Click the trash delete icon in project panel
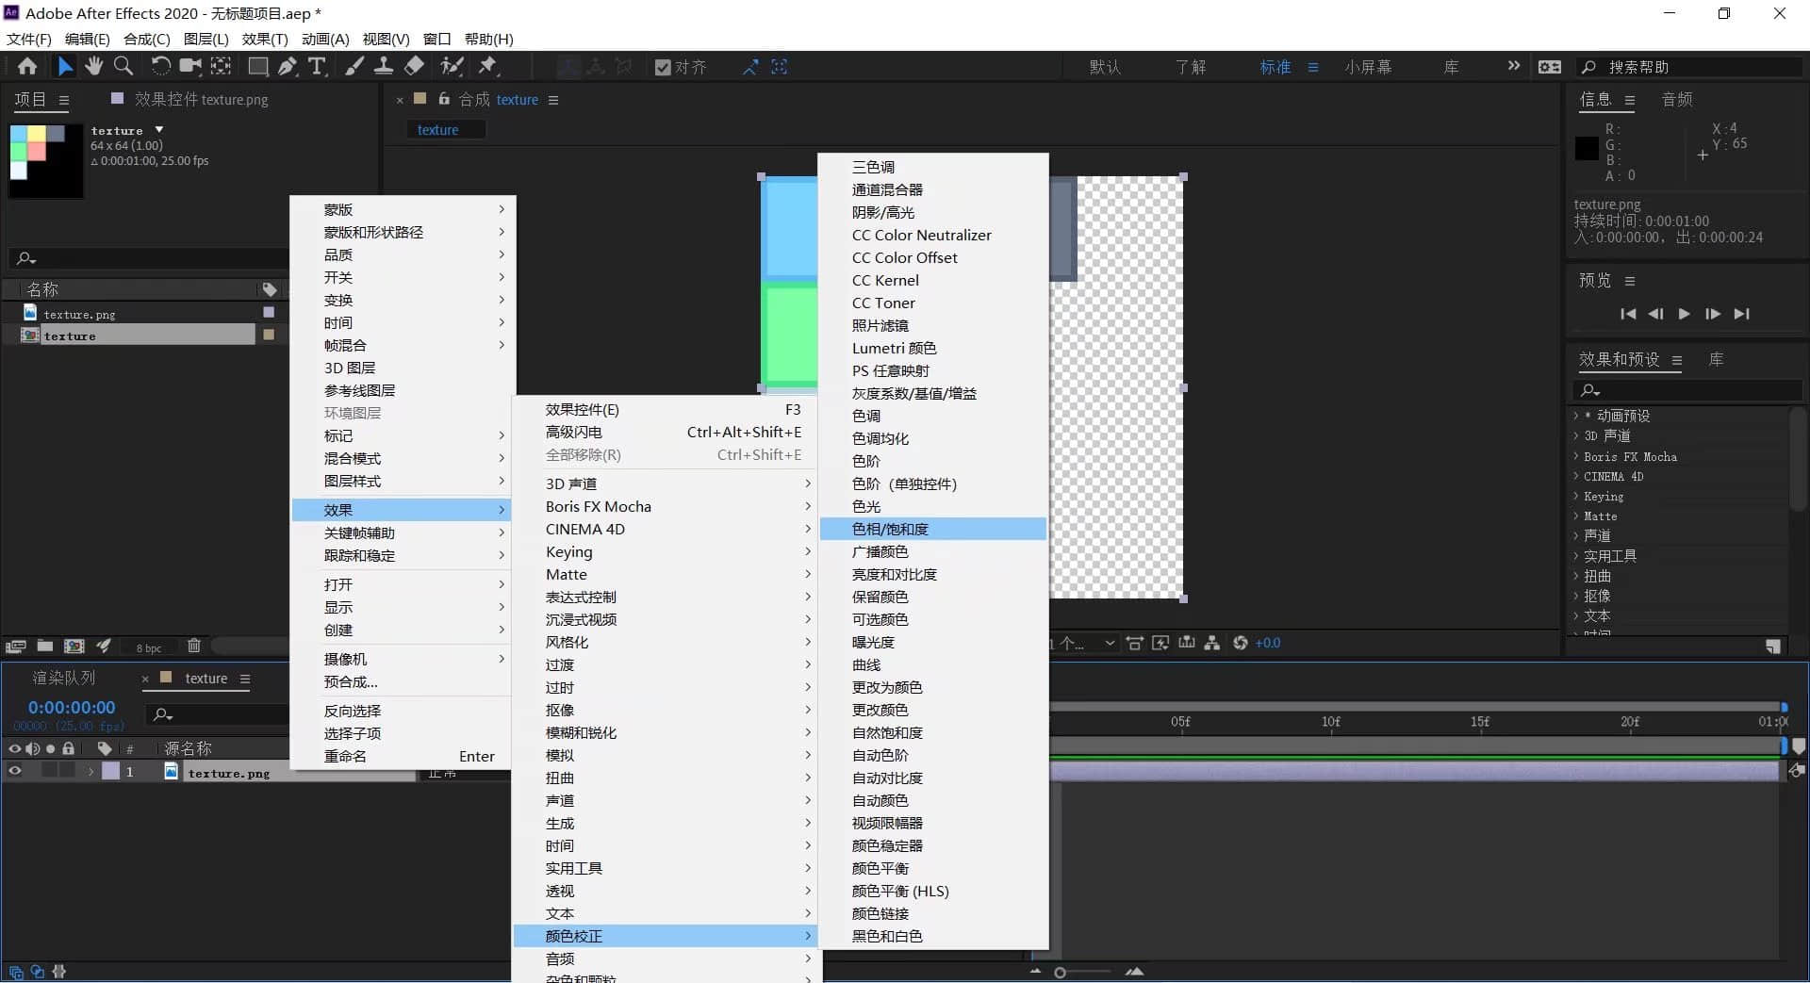 click(194, 646)
